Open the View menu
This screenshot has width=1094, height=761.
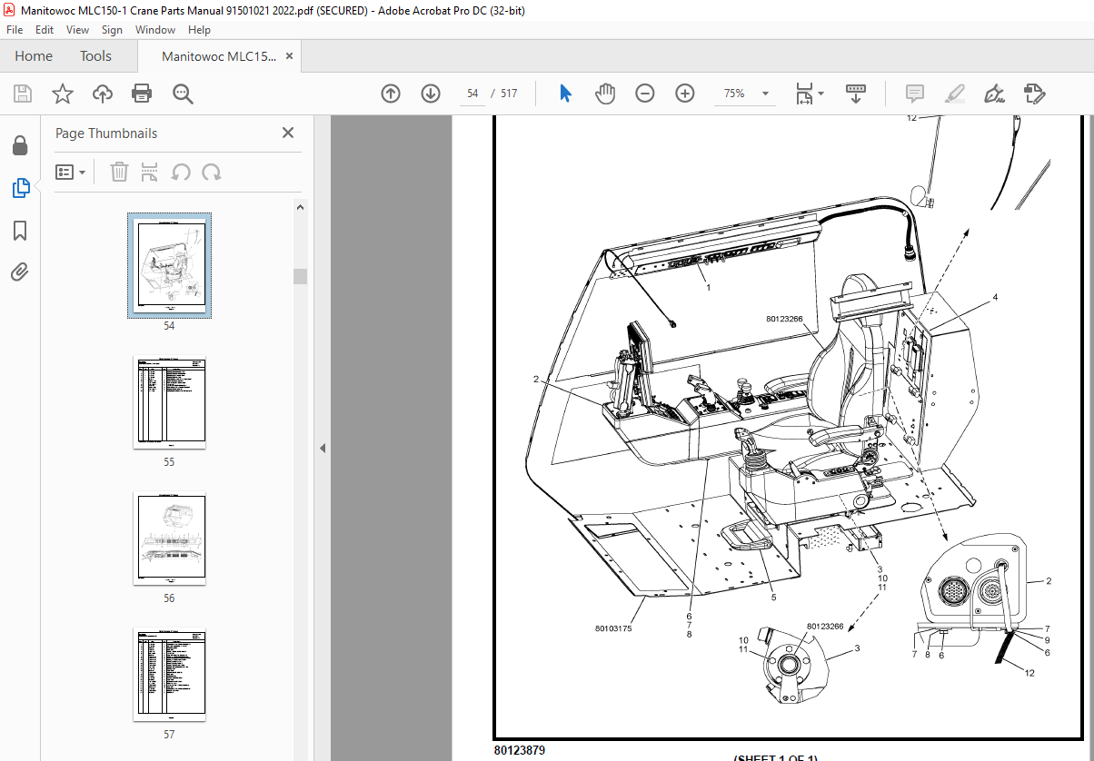pyautogui.click(x=78, y=30)
